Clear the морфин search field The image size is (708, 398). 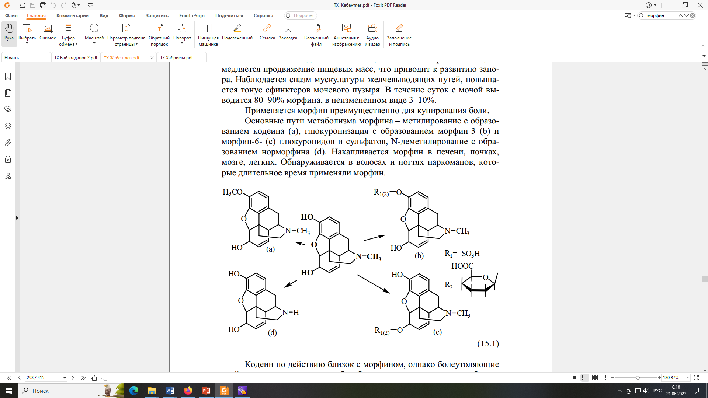coord(693,15)
